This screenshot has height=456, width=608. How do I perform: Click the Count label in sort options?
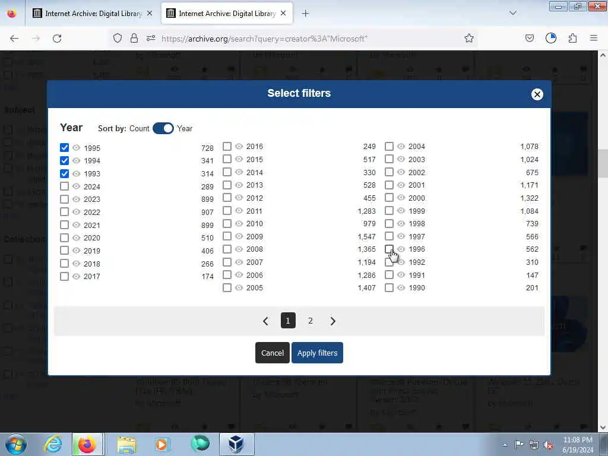[139, 128]
